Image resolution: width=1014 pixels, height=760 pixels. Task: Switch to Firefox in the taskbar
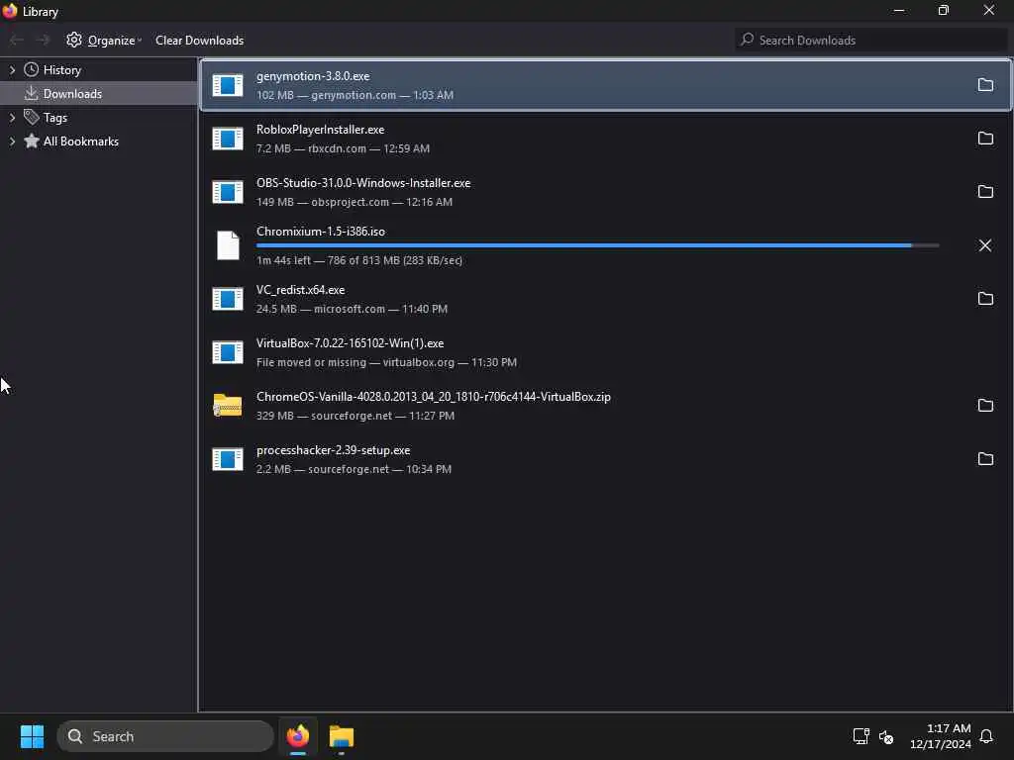tap(297, 736)
